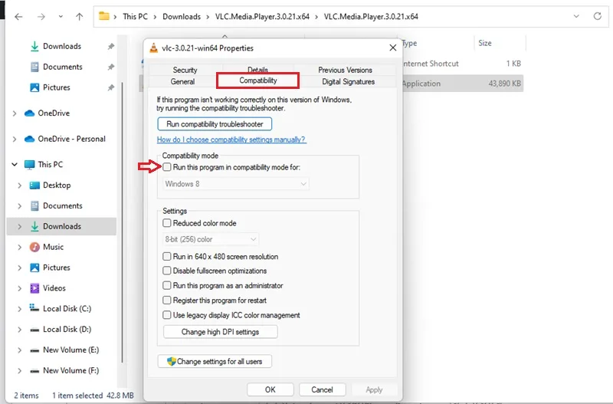
Task: Open the Windows 8 compatibility dropdown
Action: [236, 184]
